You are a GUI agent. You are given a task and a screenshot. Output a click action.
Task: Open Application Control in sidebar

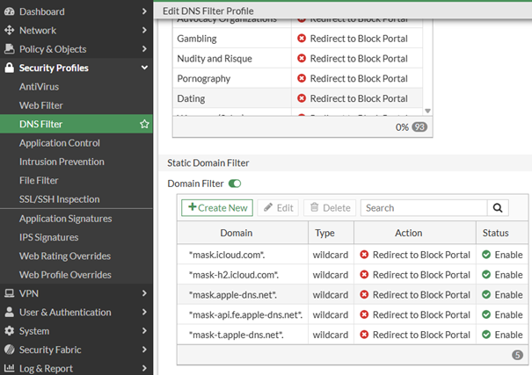pyautogui.click(x=60, y=143)
